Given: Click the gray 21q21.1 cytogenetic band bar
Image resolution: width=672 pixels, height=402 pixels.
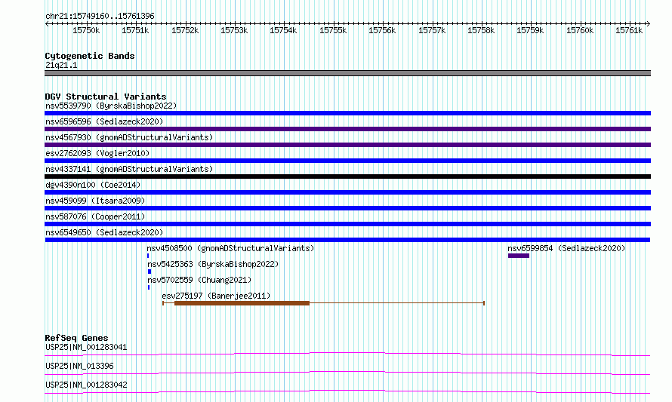Looking at the screenshot, I should (x=347, y=73).
